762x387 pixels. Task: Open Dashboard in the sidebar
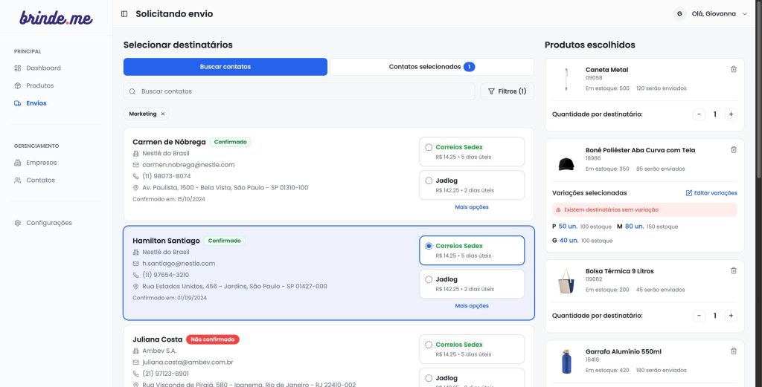(43, 68)
